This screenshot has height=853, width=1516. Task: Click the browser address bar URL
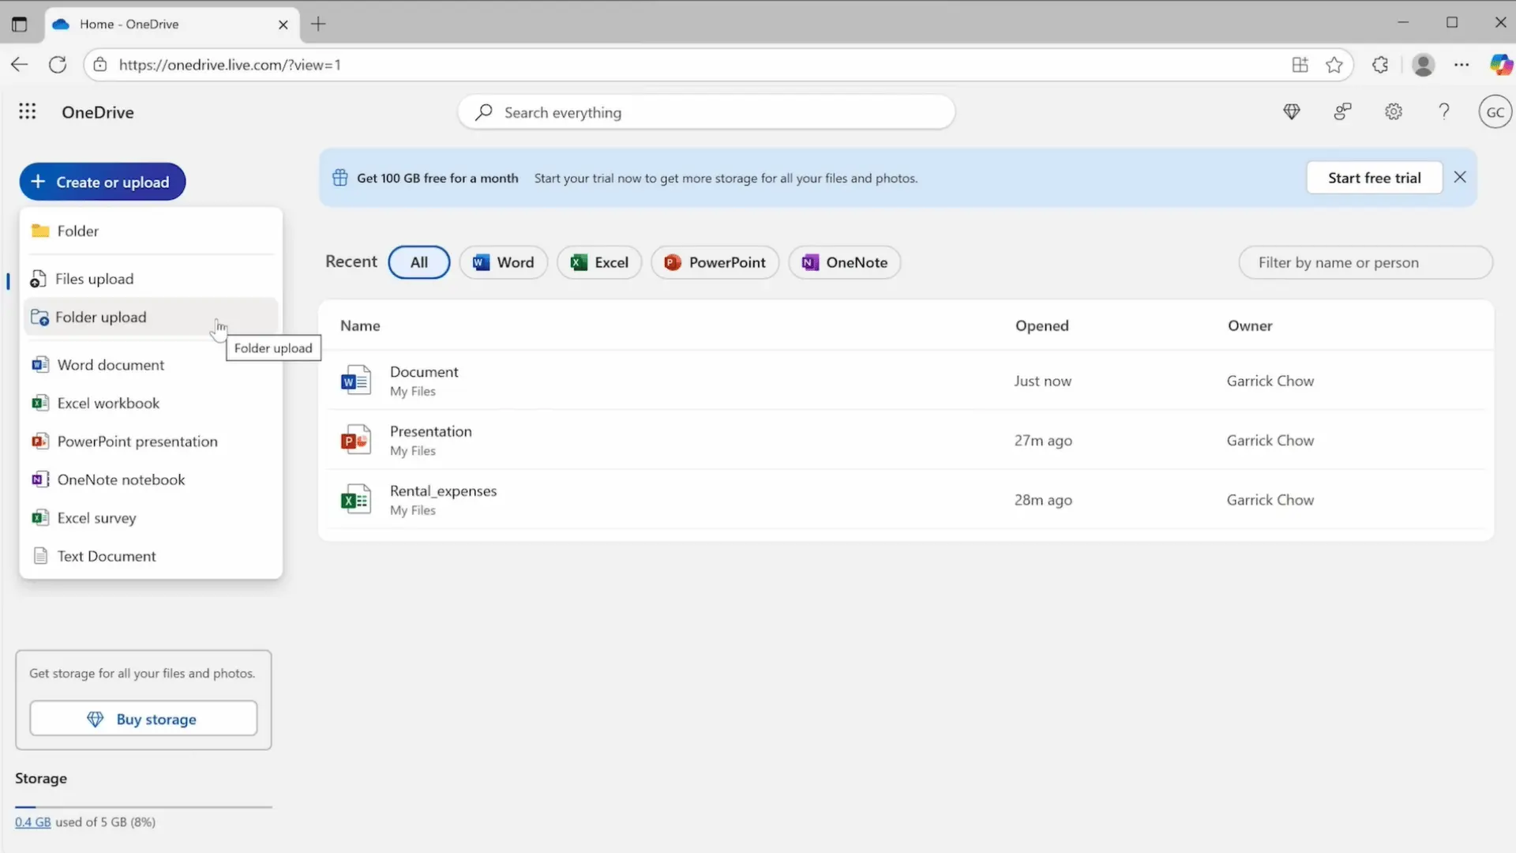tap(230, 65)
